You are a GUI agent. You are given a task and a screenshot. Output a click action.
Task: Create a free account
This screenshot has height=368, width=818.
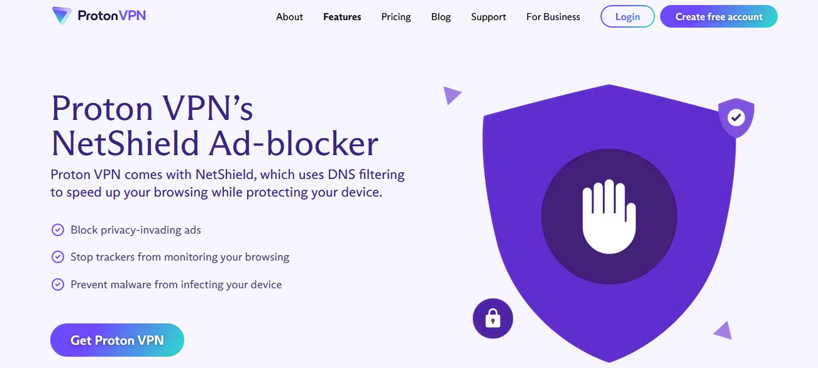tap(718, 16)
